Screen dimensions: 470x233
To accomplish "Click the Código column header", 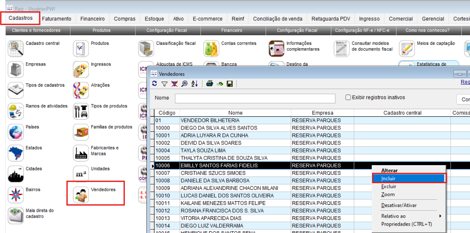I will point(167,113).
